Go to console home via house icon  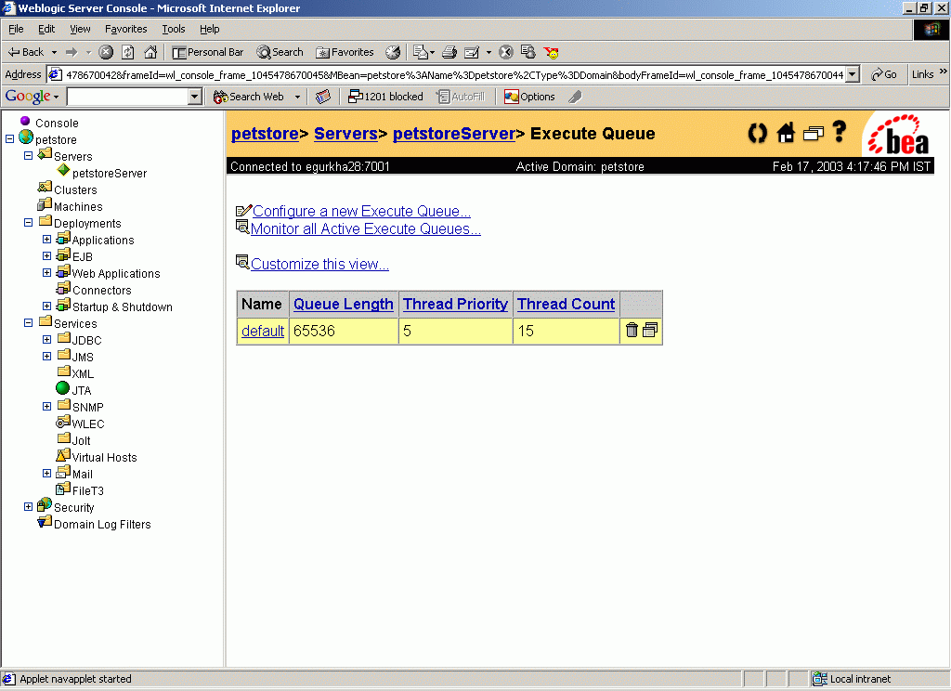(x=786, y=132)
